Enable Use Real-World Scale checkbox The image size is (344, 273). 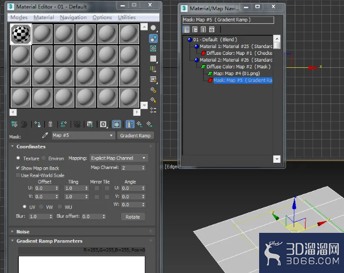pos(18,175)
